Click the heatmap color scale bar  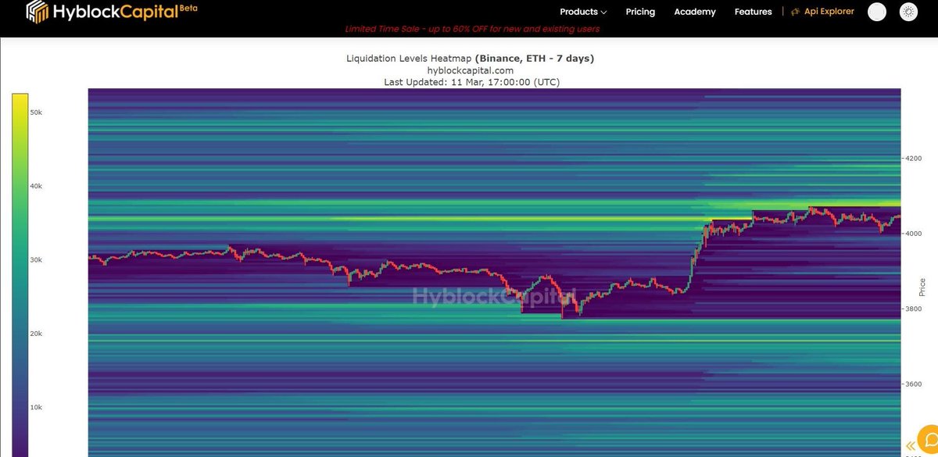coord(20,275)
